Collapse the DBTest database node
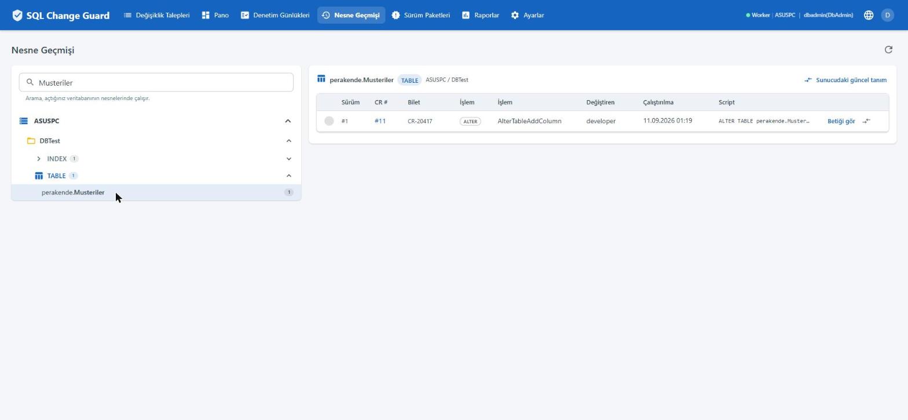The image size is (908, 420). tap(288, 141)
